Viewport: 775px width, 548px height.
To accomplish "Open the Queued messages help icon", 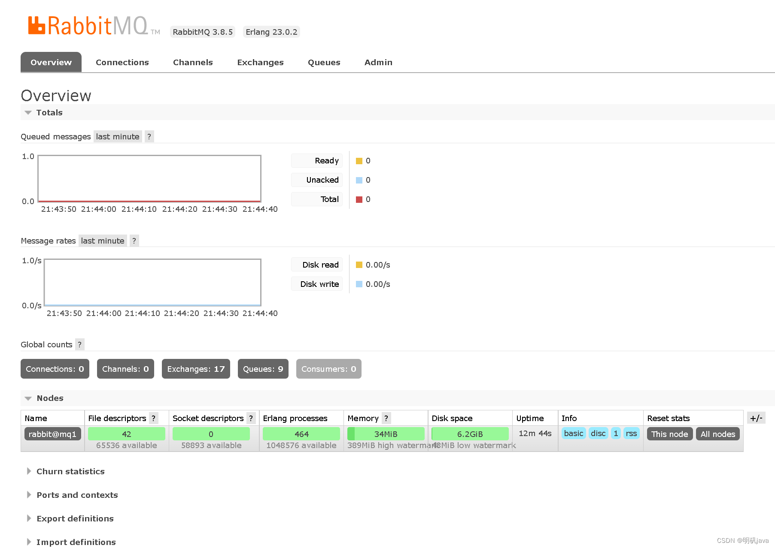I will 149,136.
